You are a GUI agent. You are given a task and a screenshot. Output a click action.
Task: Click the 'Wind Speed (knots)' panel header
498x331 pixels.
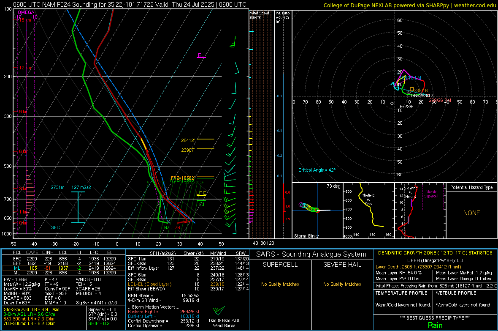[260, 15]
